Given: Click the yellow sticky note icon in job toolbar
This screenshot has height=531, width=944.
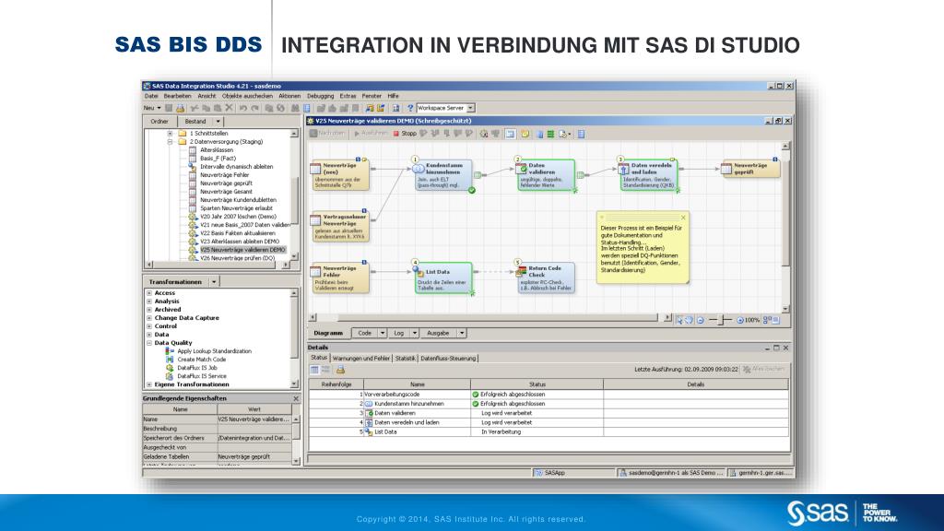Looking at the screenshot, I should pos(525,134).
